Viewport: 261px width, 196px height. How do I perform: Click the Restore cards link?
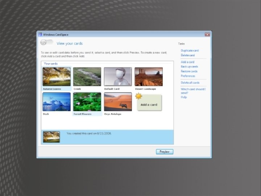coord(189,72)
